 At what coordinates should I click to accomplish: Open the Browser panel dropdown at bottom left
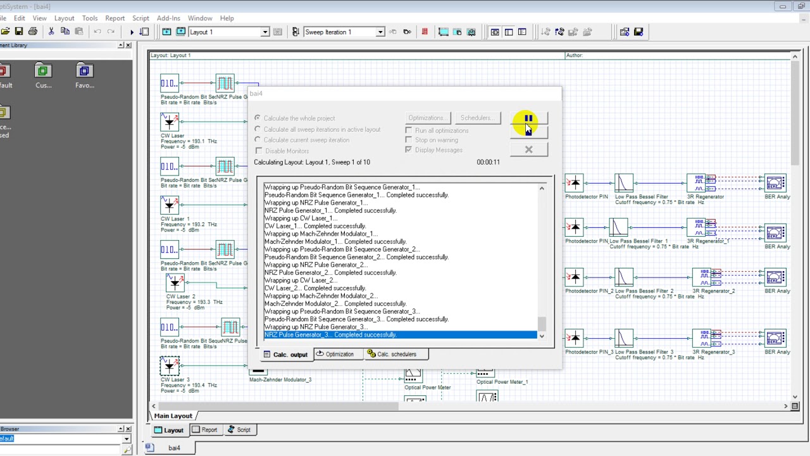pyautogui.click(x=127, y=439)
